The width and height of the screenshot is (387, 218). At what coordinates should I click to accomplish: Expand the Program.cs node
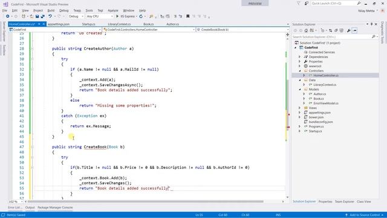point(300,127)
